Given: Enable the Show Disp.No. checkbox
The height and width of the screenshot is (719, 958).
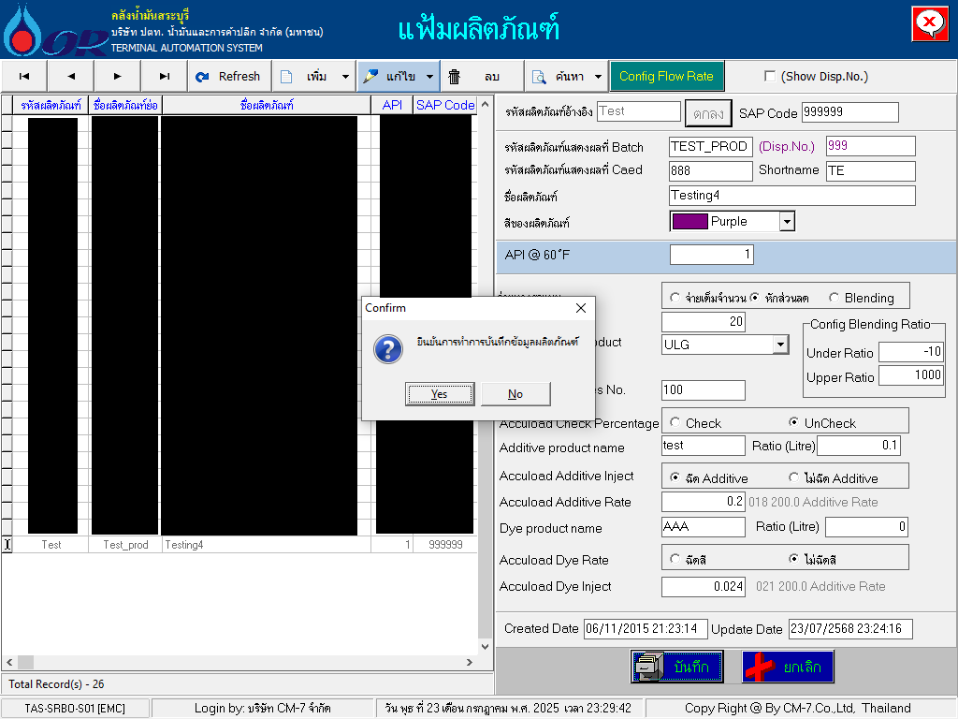Looking at the screenshot, I should point(770,77).
